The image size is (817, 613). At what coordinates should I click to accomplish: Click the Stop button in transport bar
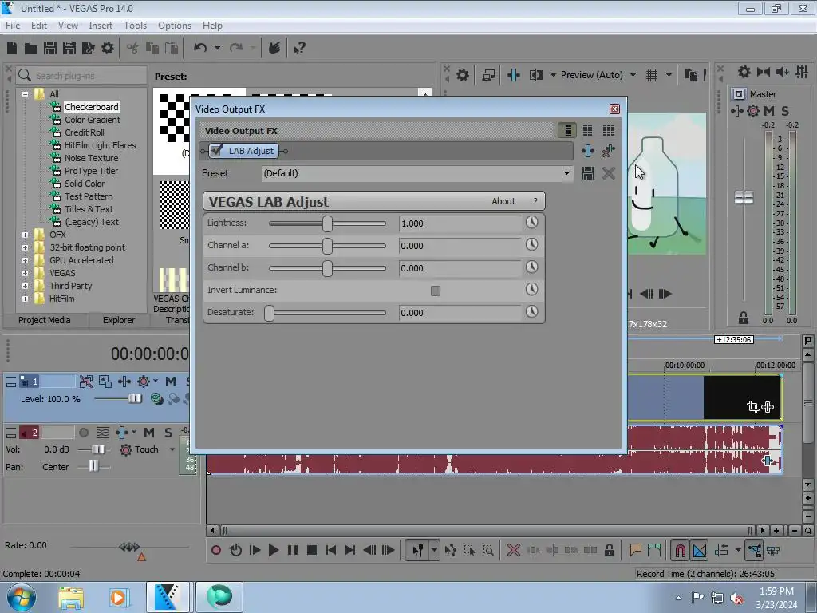pos(312,550)
